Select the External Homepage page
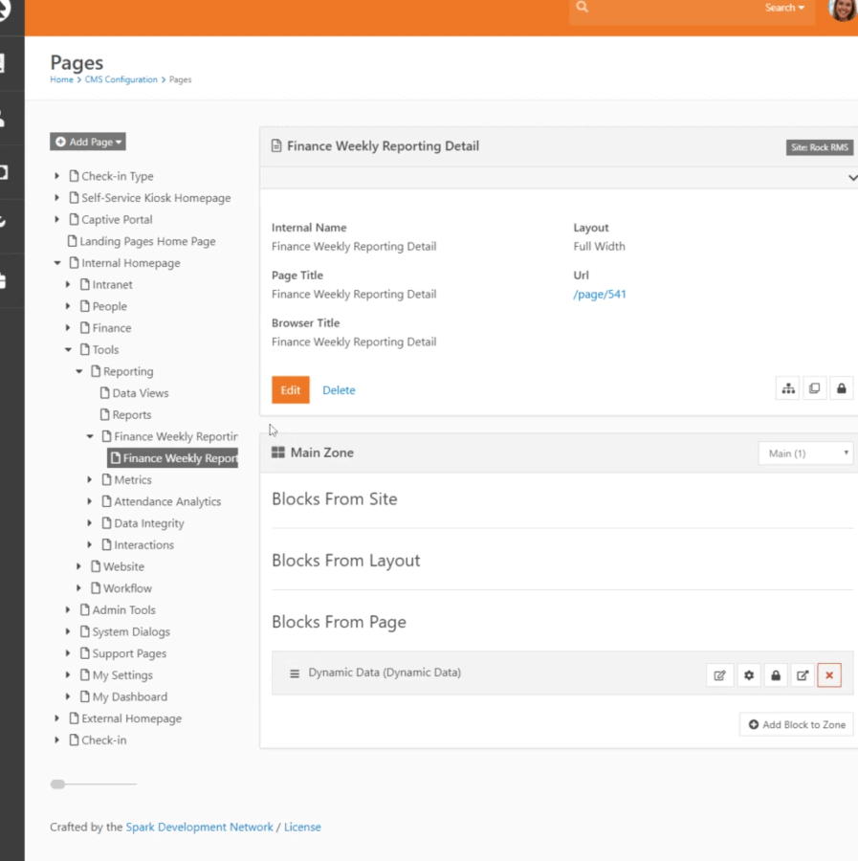This screenshot has height=861, width=858. pos(125,718)
